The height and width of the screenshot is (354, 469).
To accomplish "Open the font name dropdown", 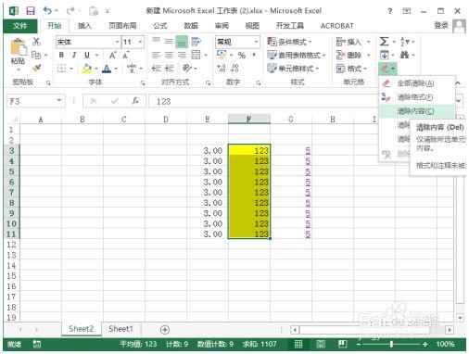I will click(117, 42).
